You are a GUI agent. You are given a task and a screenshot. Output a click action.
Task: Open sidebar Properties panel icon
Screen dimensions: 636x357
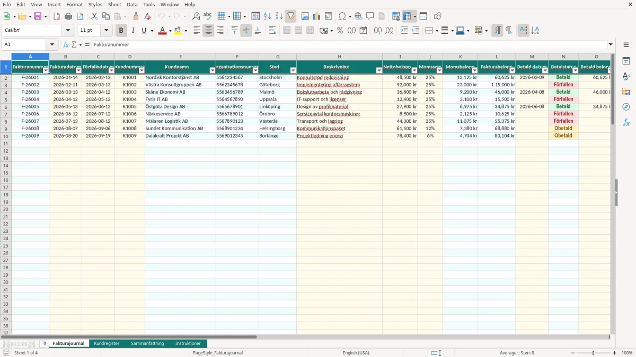coord(626,61)
